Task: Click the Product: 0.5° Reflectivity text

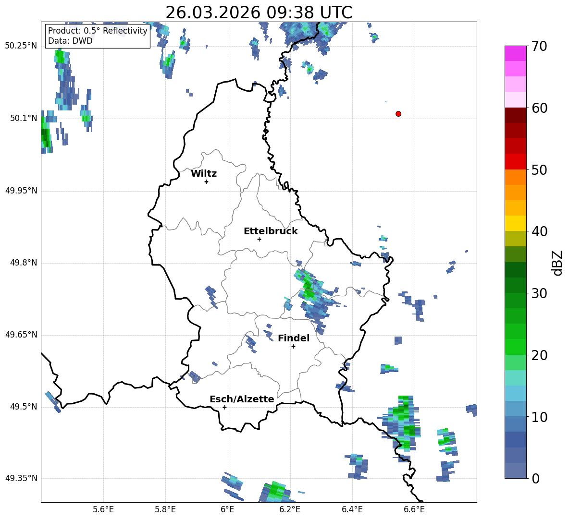Action: (98, 30)
